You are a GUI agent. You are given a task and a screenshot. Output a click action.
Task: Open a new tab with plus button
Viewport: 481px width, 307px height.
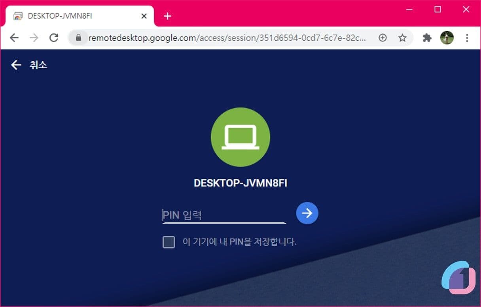point(167,16)
